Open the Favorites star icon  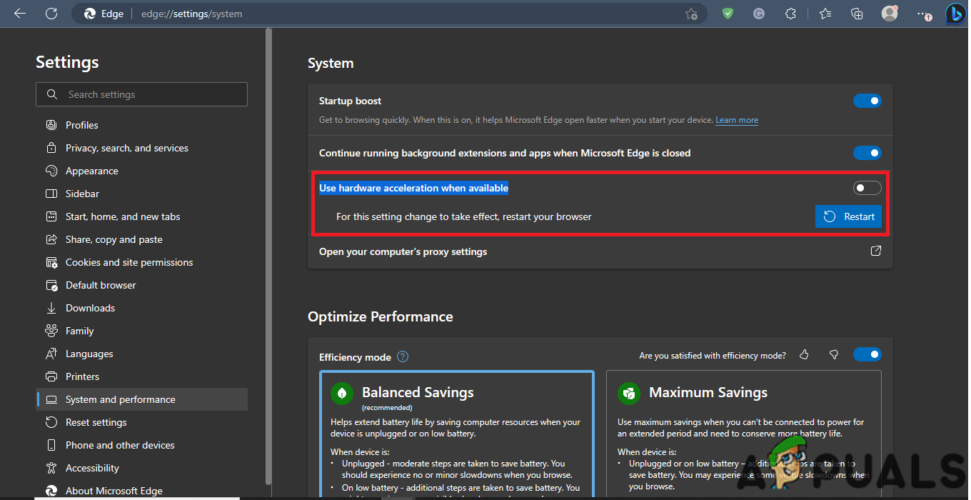point(825,14)
